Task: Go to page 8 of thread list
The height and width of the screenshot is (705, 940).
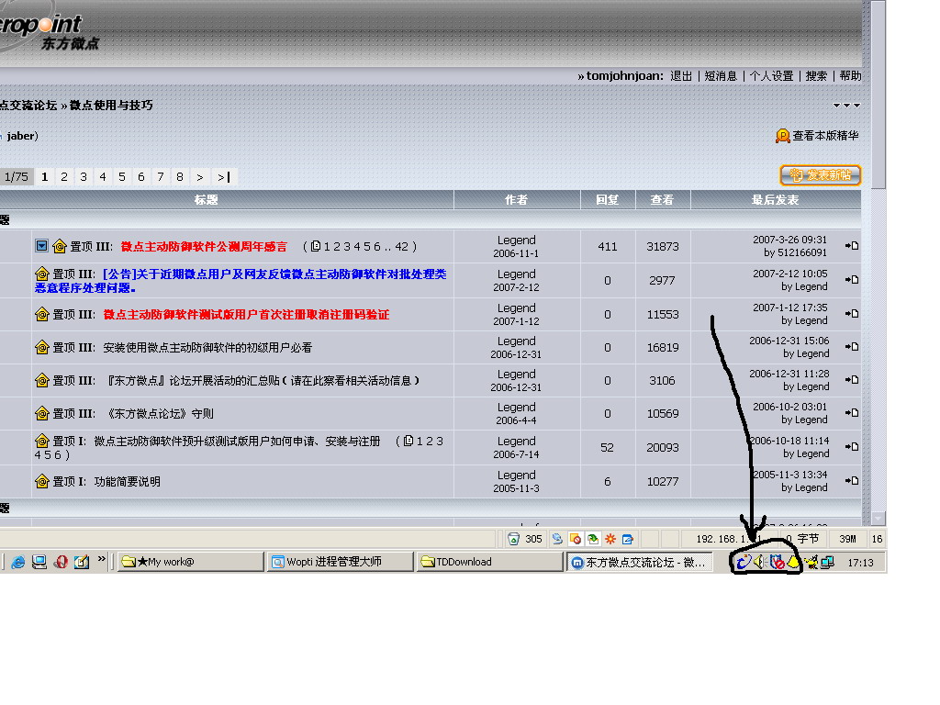Action: pyautogui.click(x=179, y=177)
